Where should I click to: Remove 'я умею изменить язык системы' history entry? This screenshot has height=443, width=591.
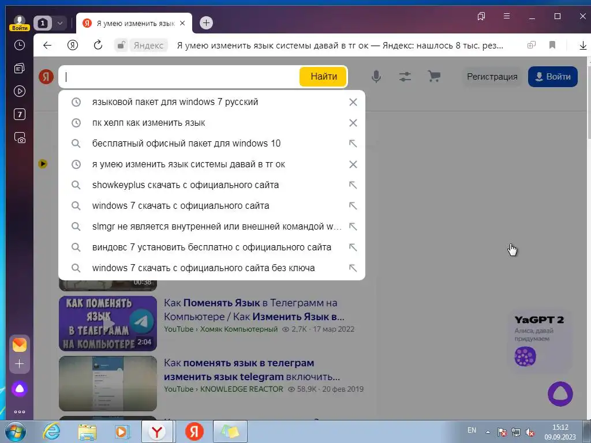point(353,164)
